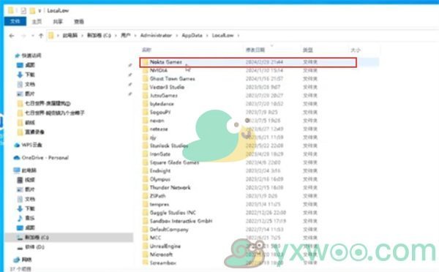
Task: Click the Endnight folder icon
Action: (x=146, y=170)
